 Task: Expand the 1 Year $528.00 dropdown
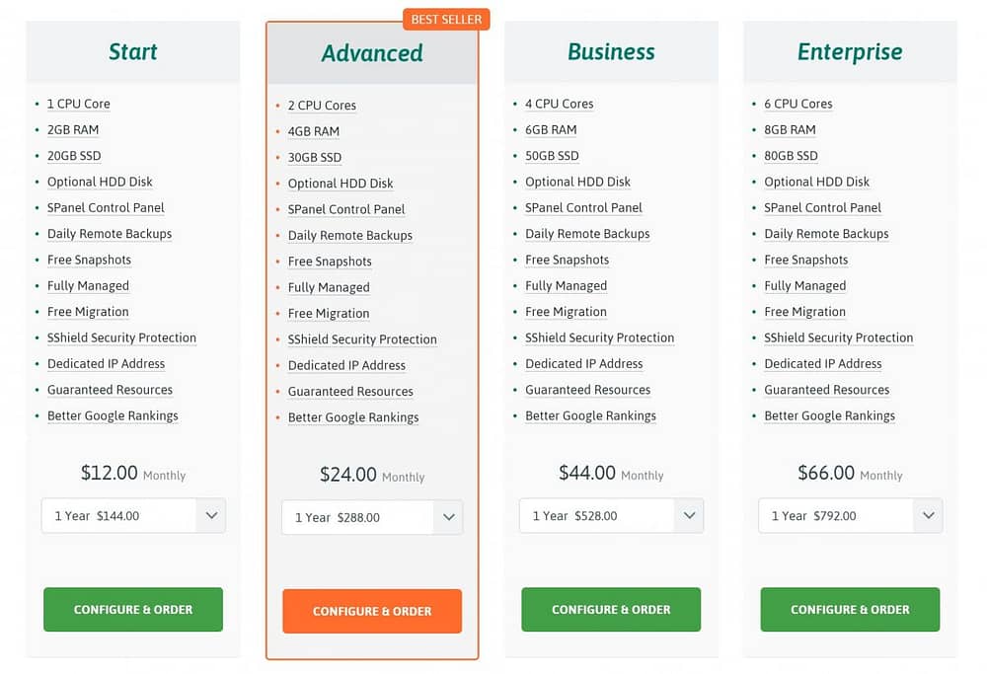coord(611,515)
